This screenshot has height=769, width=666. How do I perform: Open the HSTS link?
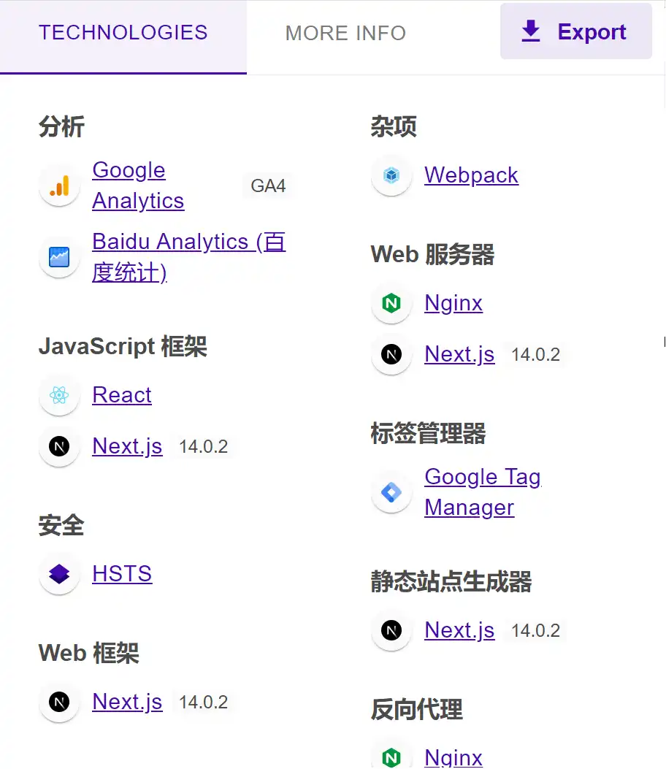pos(122,574)
